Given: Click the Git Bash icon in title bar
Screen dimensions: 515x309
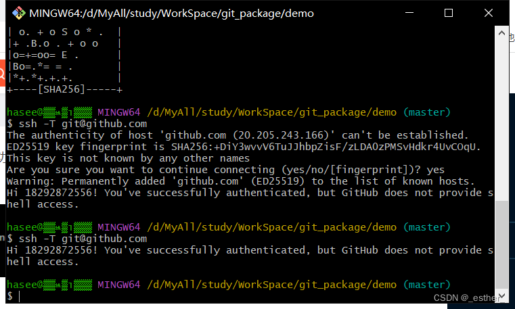Looking at the screenshot, I should click(x=19, y=13).
